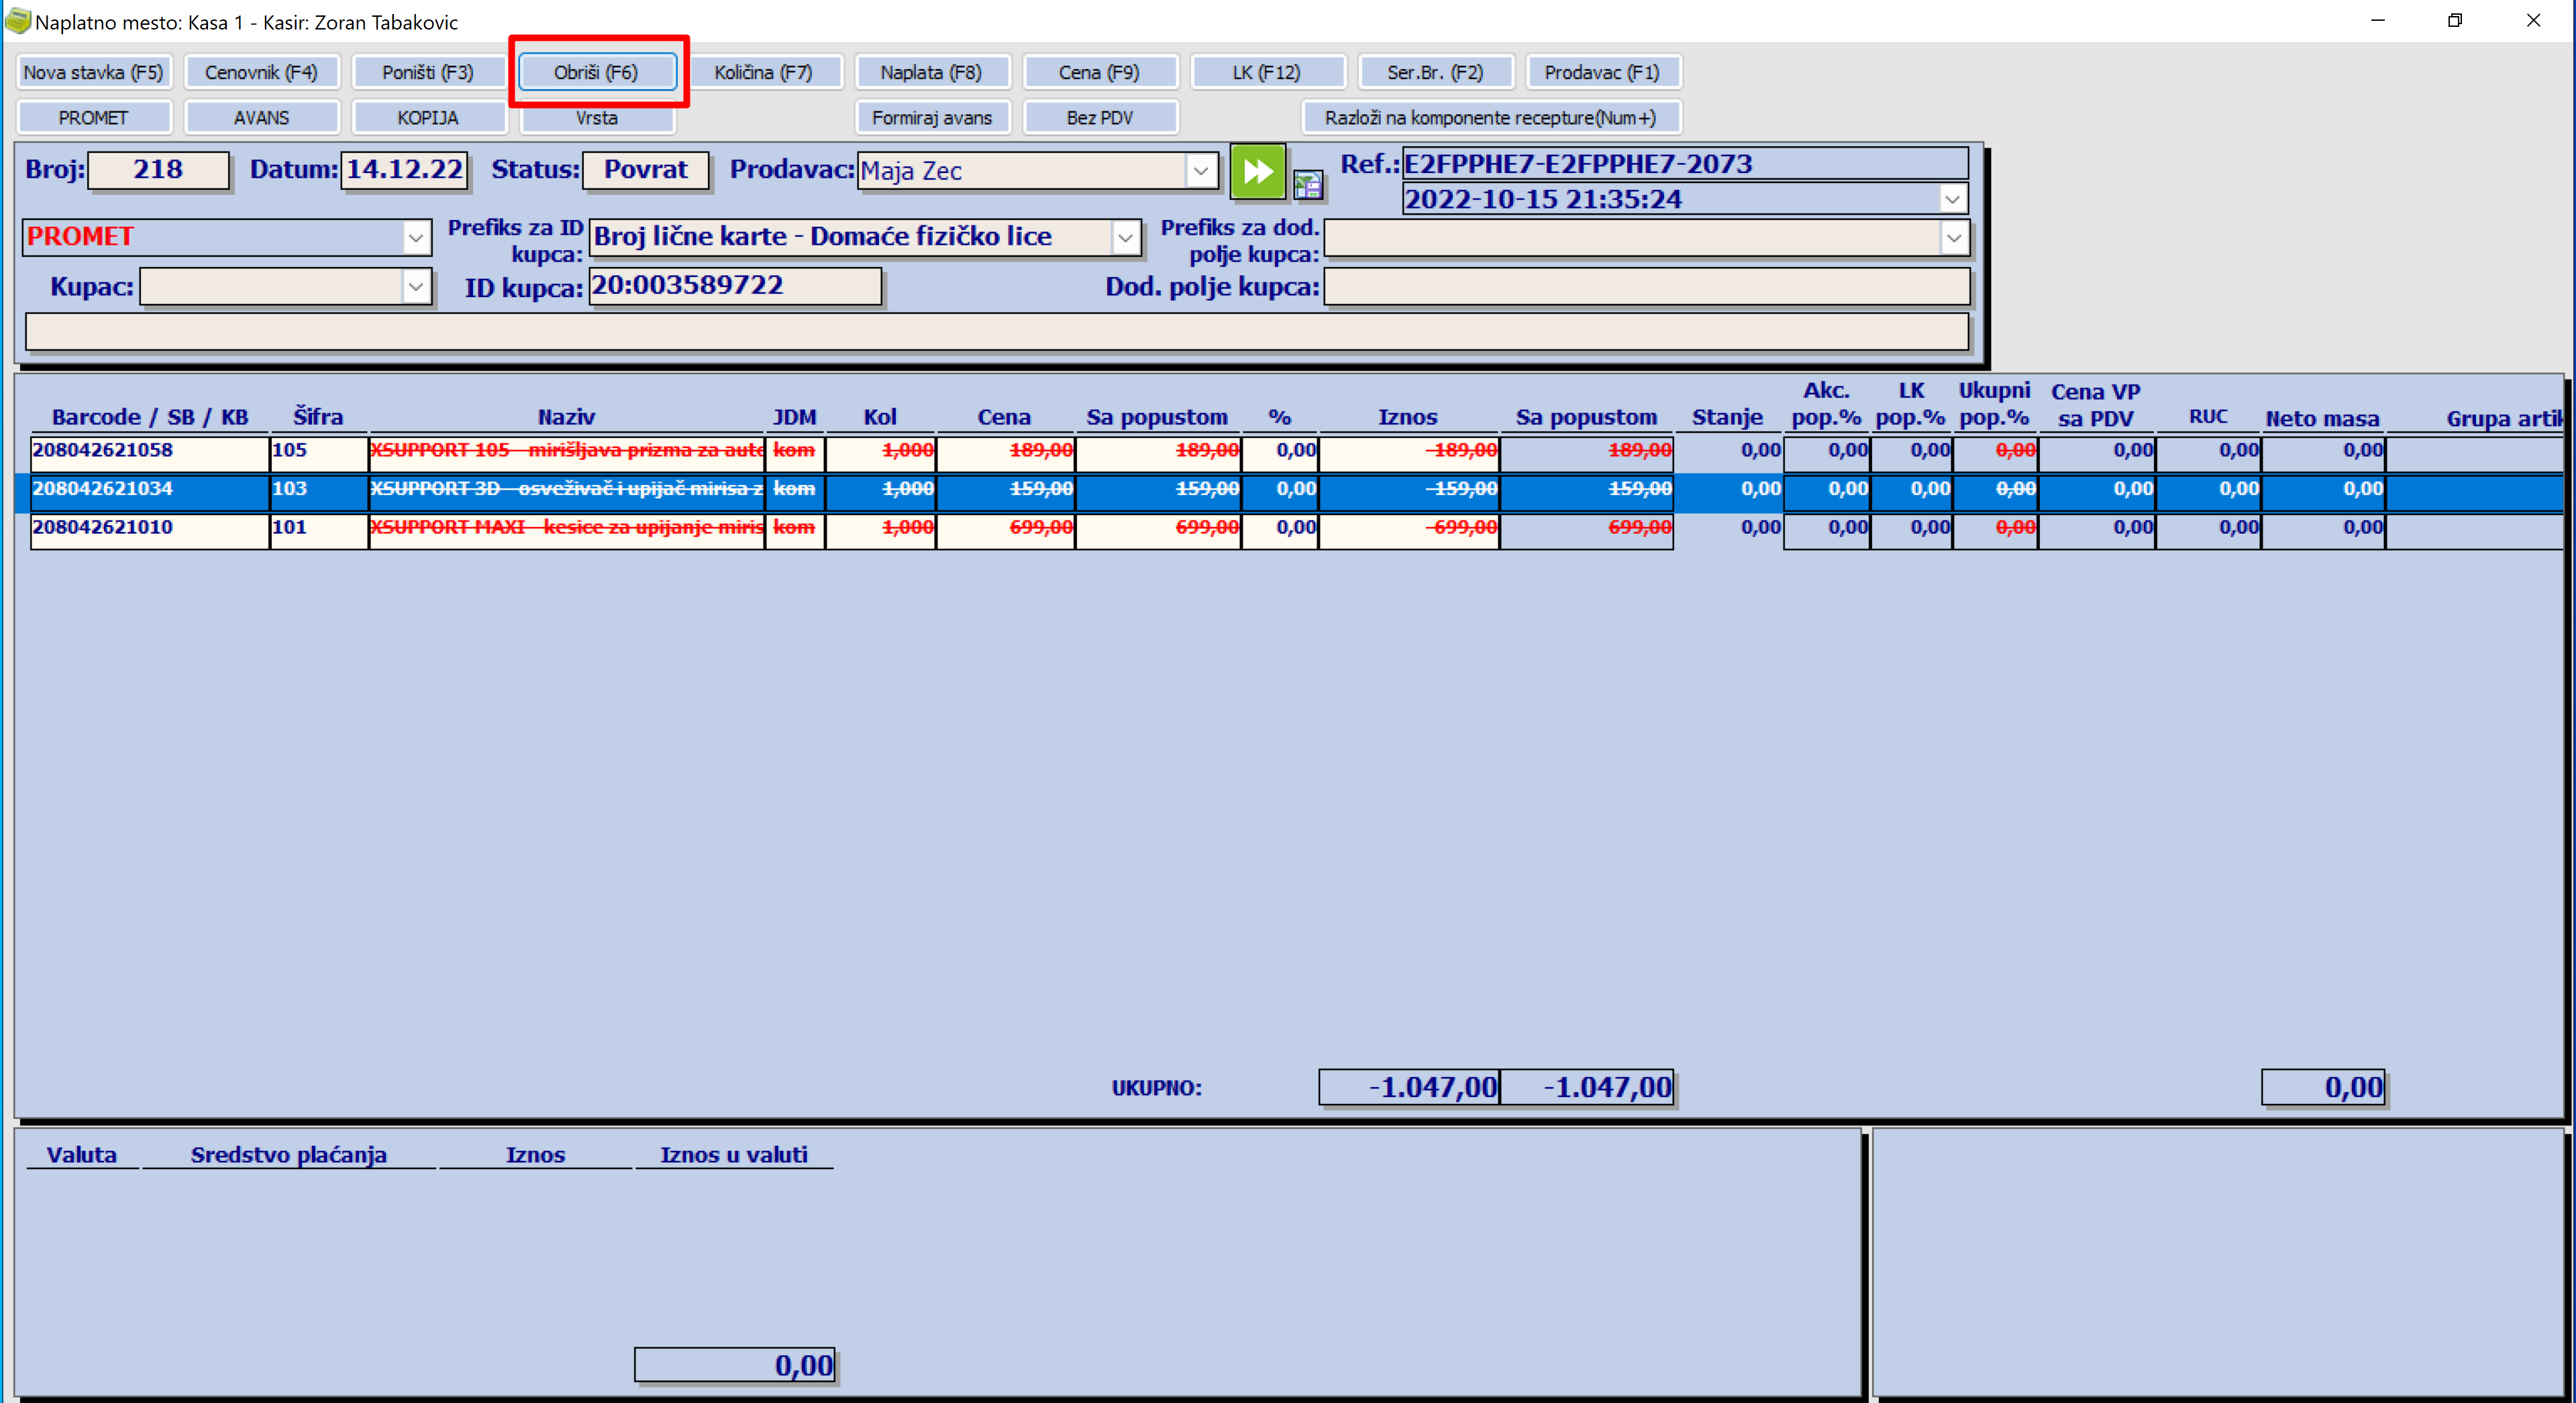Expand the Prodavac dropdown showing Maja Zec
The width and height of the screenshot is (2576, 1403).
[x=1200, y=171]
